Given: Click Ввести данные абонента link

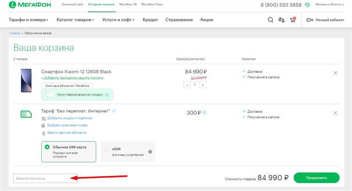Looking at the screenshot, I should point(67,133).
